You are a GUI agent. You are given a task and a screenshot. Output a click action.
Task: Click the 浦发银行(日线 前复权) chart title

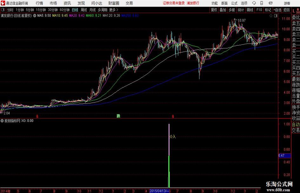point(16,16)
